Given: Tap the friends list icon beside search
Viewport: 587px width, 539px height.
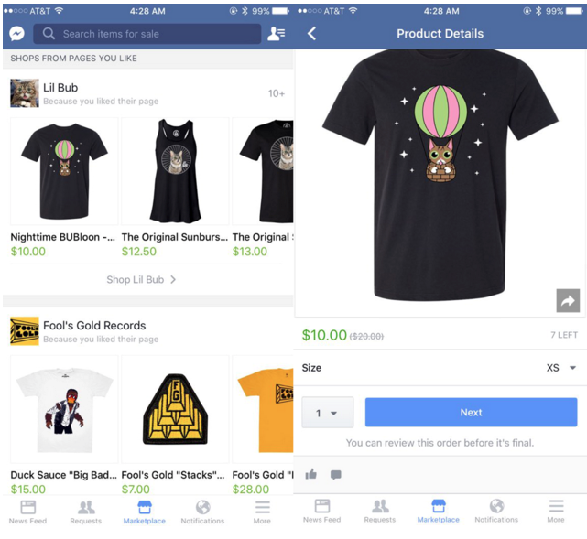Looking at the screenshot, I should (277, 34).
